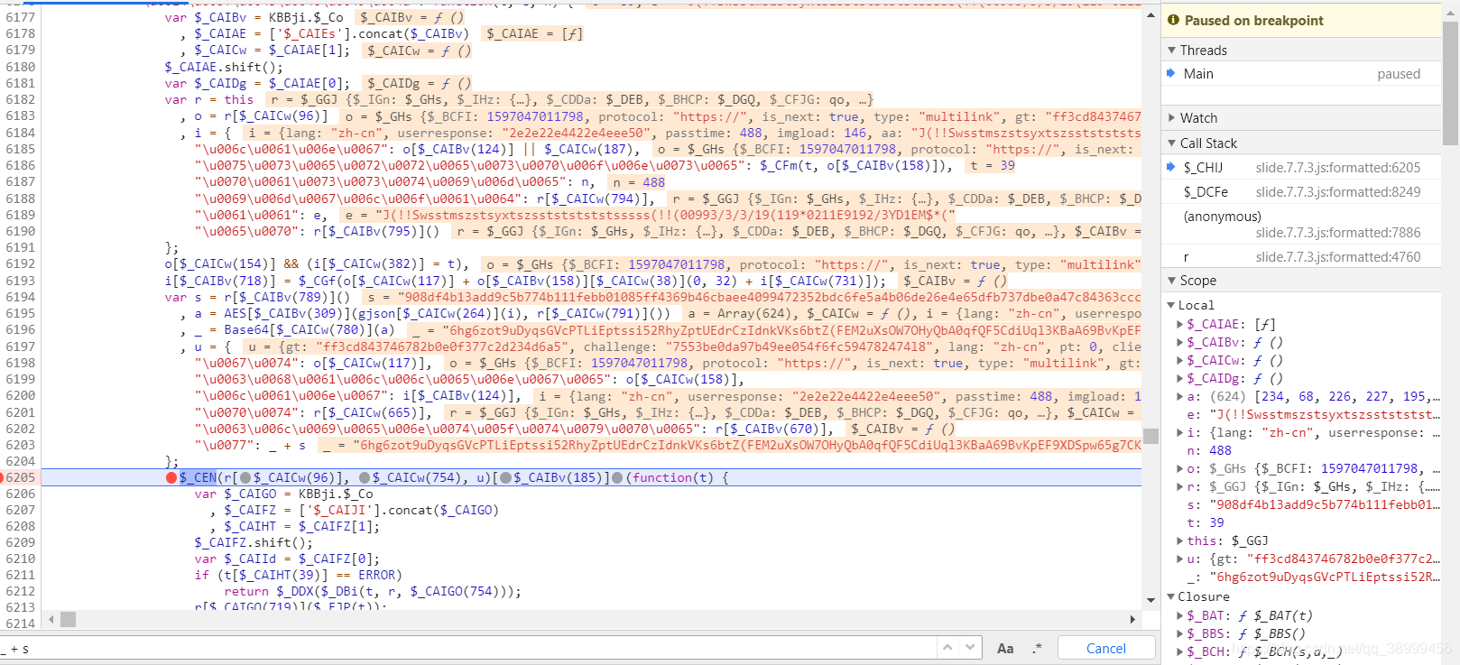Open link slide.7.7.3.js:formatted:7886
The height and width of the screenshot is (665, 1460).
pyautogui.click(x=1337, y=232)
